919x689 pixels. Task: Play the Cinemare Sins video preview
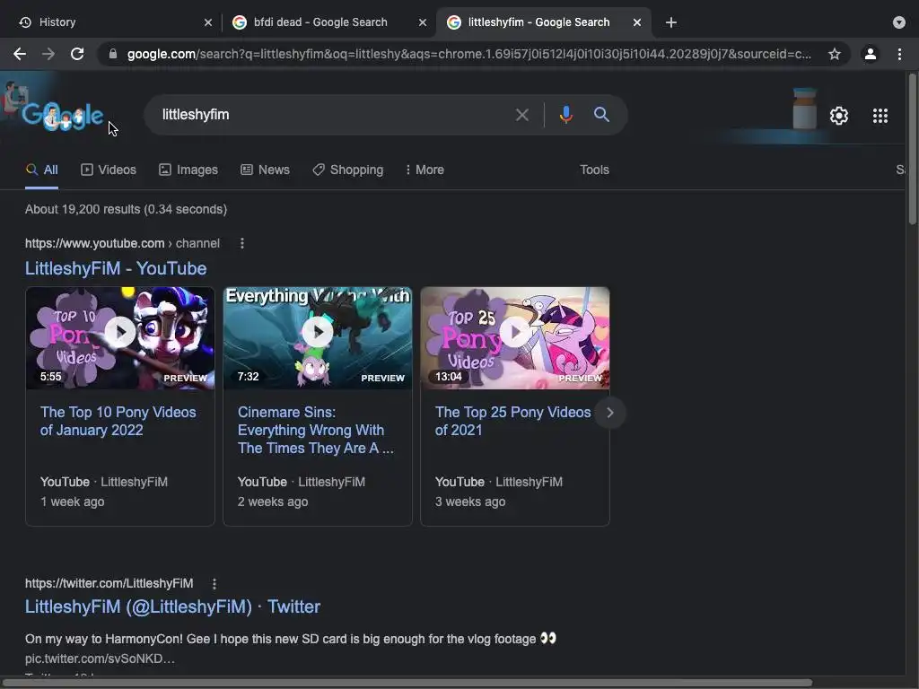point(317,332)
